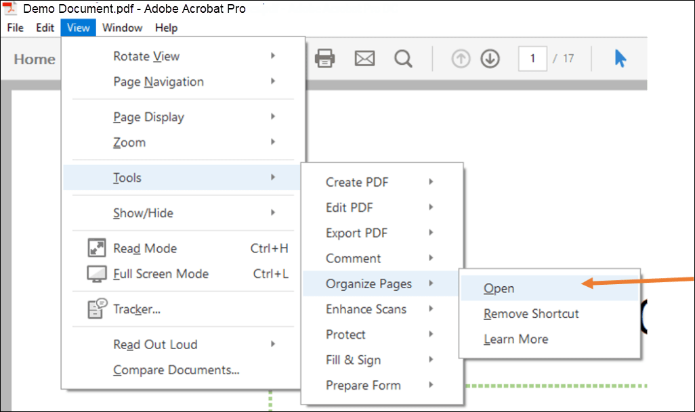Click the magnifier Find icon
The height and width of the screenshot is (412, 695).
pos(403,58)
